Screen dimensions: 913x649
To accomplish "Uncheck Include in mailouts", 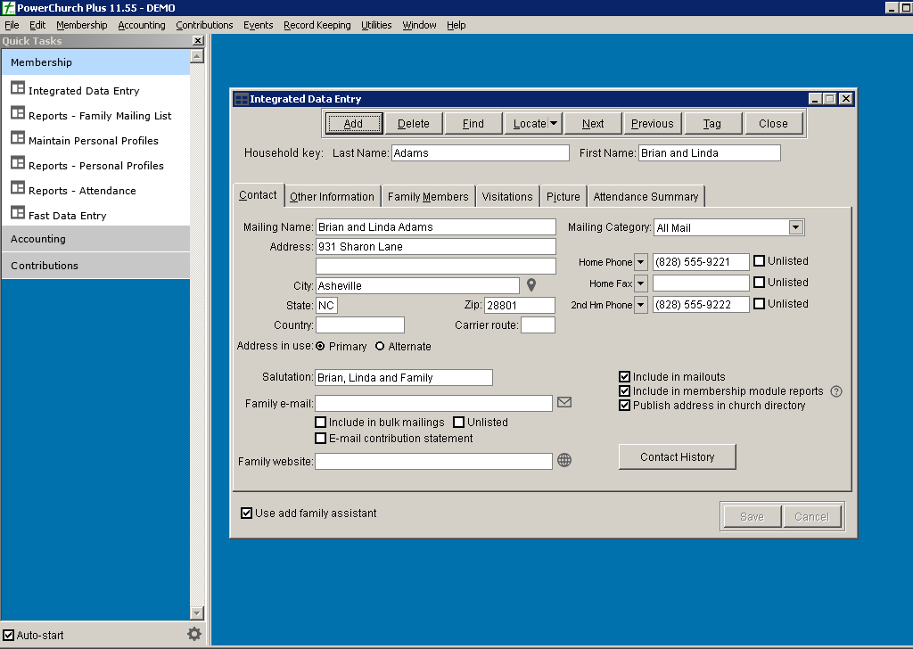I will (x=624, y=376).
